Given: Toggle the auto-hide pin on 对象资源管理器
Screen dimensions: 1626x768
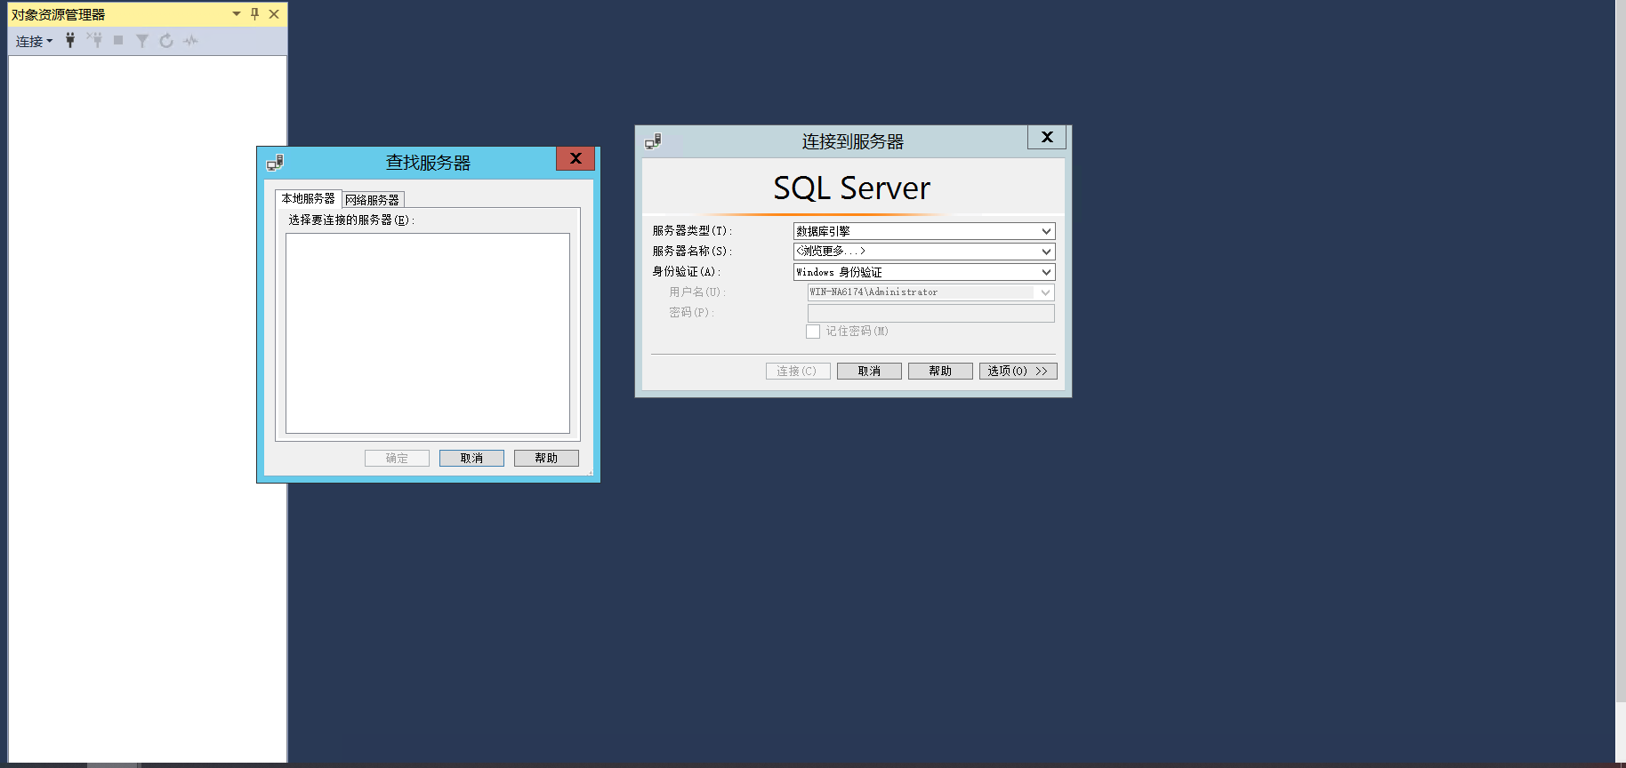Looking at the screenshot, I should pyautogui.click(x=254, y=14).
